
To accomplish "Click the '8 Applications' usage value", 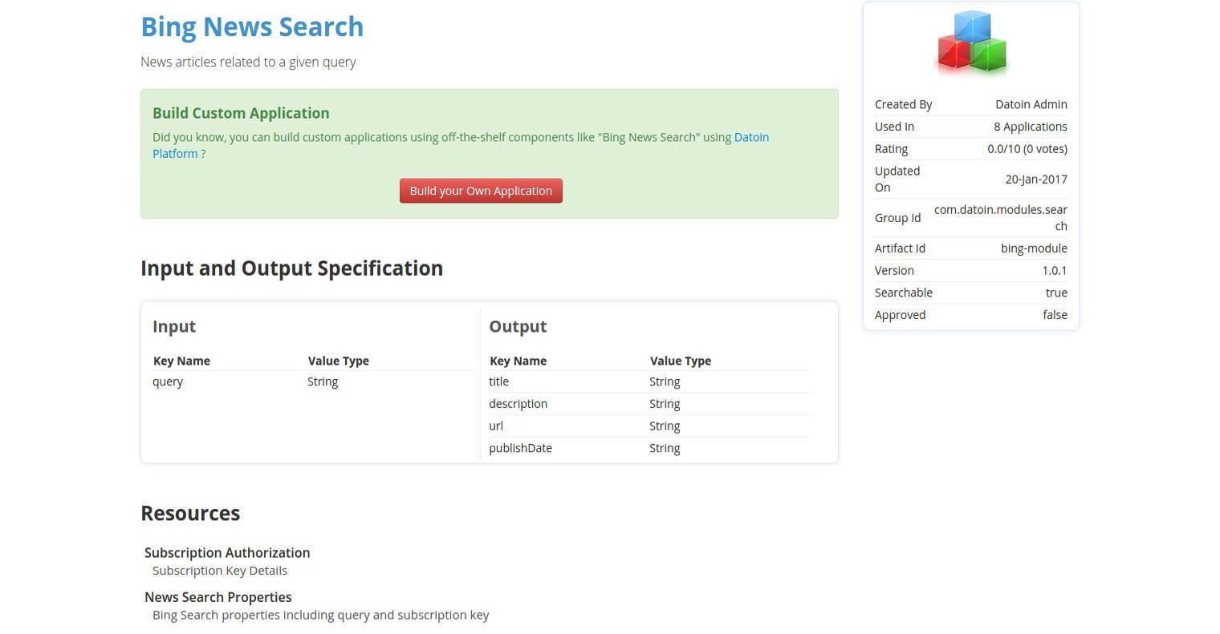I will click(x=1030, y=127).
